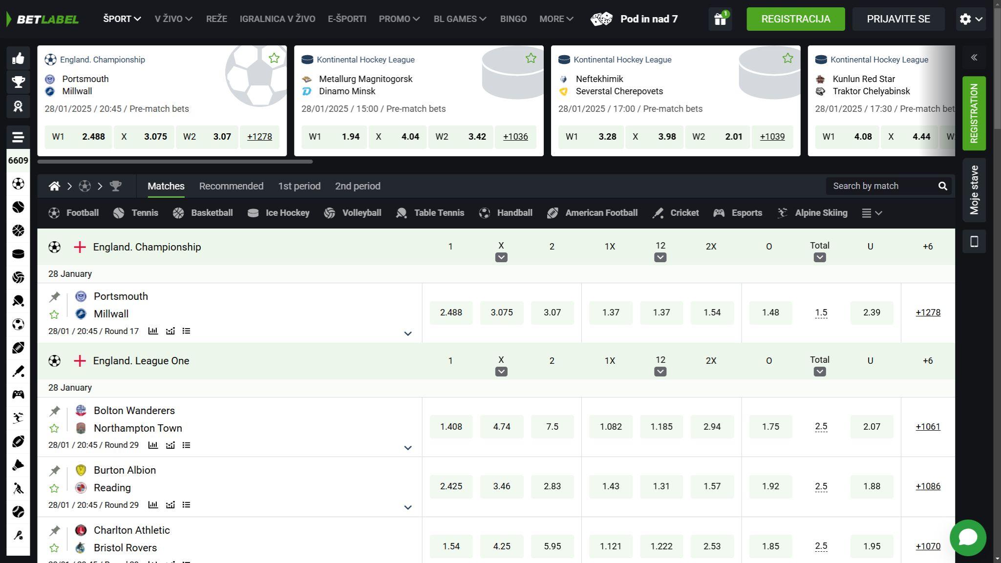Click the Pod in nad 7 dice game
Image resolution: width=1001 pixels, height=563 pixels.
[x=634, y=19]
